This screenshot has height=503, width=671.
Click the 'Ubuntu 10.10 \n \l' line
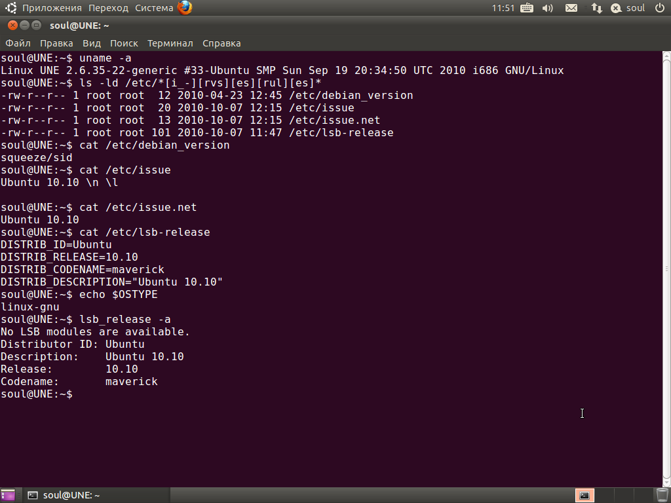pyautogui.click(x=60, y=182)
